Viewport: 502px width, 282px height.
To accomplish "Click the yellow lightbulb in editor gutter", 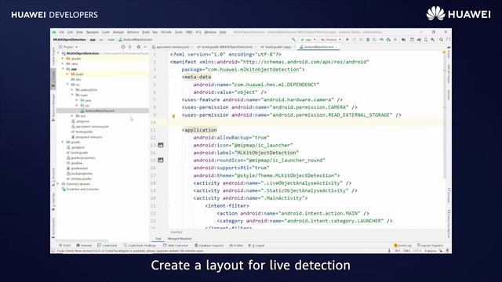I will coord(173,117).
